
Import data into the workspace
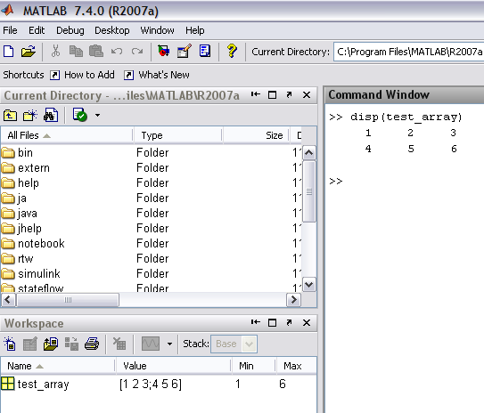tap(51, 344)
